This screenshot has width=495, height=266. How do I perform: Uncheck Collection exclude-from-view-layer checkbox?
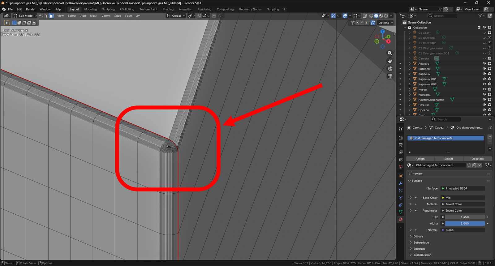pos(479,28)
